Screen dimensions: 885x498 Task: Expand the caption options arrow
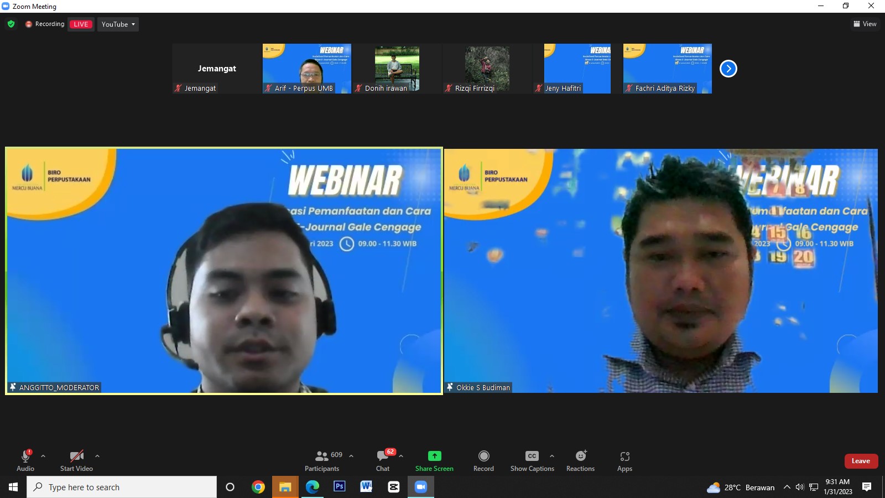(551, 456)
